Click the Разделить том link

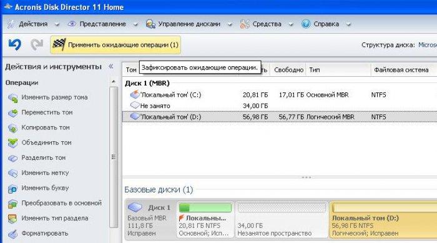(x=44, y=157)
